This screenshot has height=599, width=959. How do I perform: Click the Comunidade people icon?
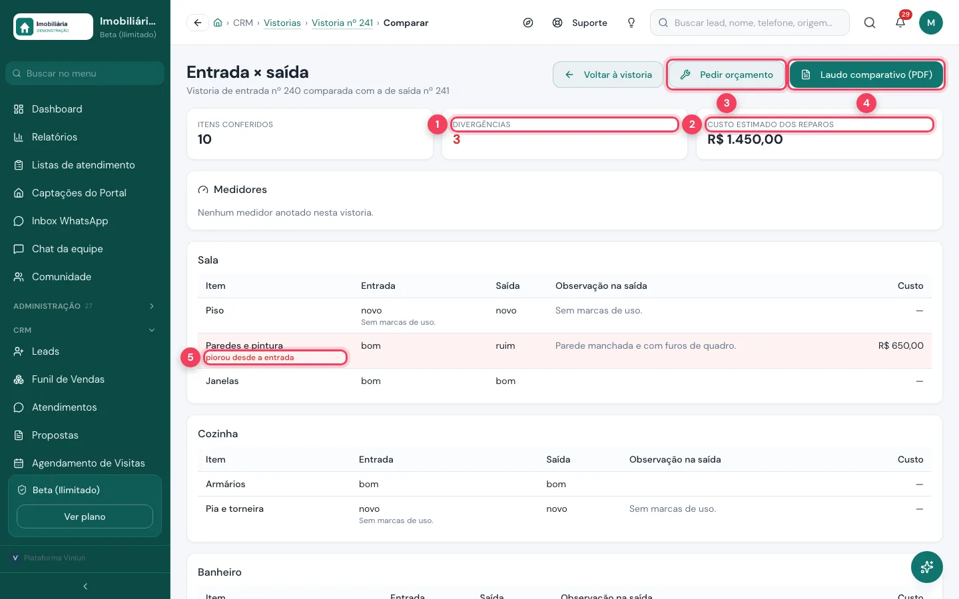(x=19, y=277)
